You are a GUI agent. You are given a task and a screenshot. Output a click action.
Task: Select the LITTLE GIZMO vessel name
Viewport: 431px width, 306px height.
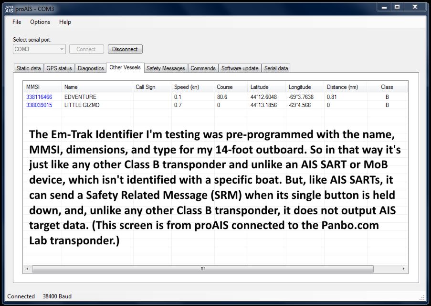pos(82,105)
